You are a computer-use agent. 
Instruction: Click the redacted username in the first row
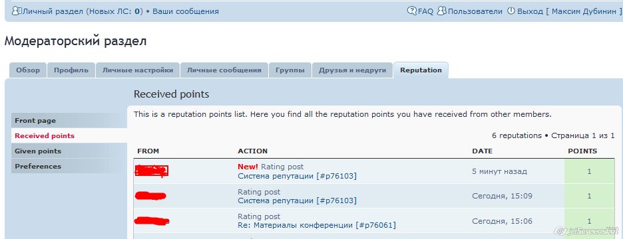(x=151, y=171)
